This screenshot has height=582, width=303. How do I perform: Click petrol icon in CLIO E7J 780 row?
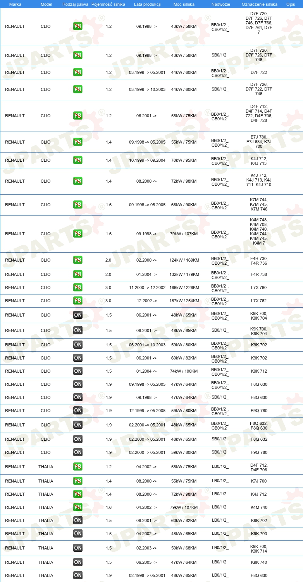(x=78, y=142)
